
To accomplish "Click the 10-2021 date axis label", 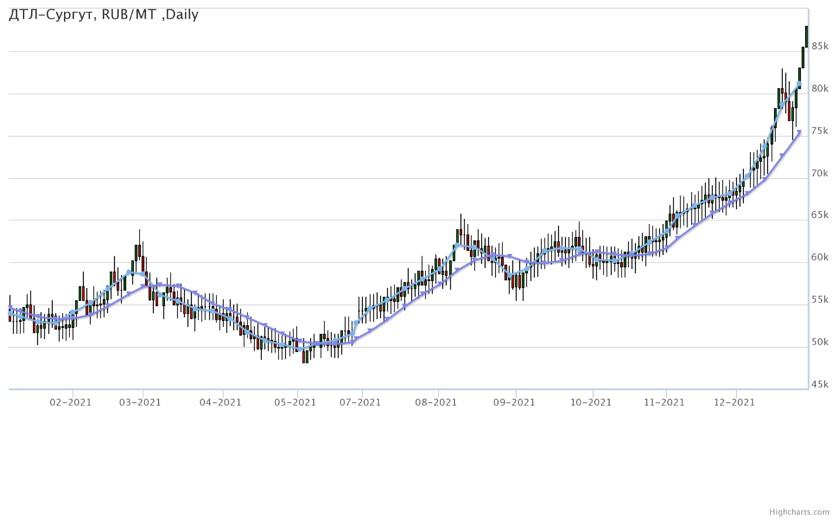I will [591, 403].
